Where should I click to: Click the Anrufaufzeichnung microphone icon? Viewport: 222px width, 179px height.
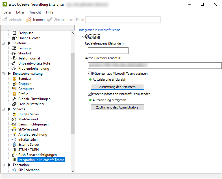pos(14,134)
